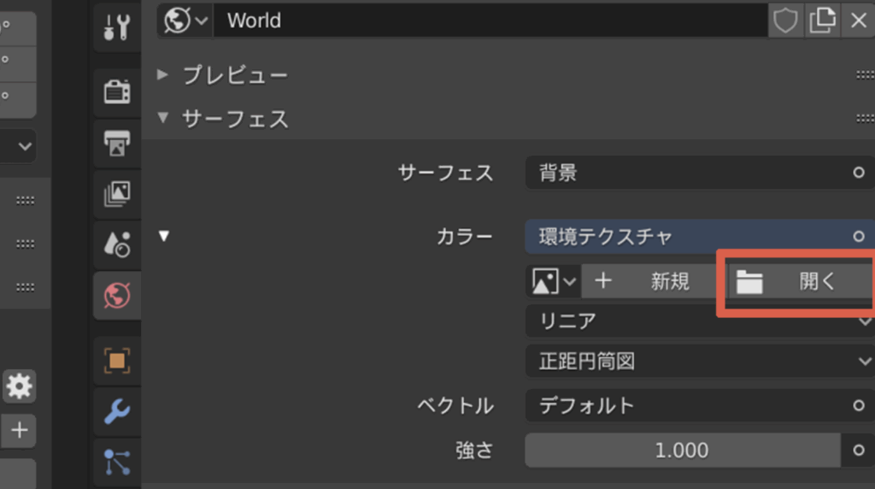
Task: Select the View Layer properties tab
Action: 116,194
